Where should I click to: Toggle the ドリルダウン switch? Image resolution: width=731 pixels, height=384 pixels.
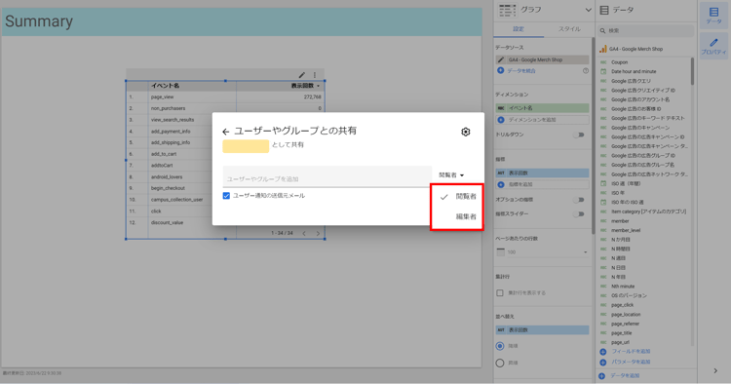579,135
